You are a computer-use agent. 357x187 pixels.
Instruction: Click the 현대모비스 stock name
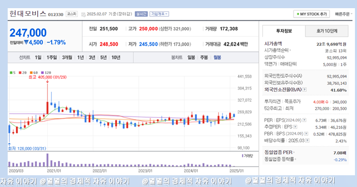click(28, 14)
